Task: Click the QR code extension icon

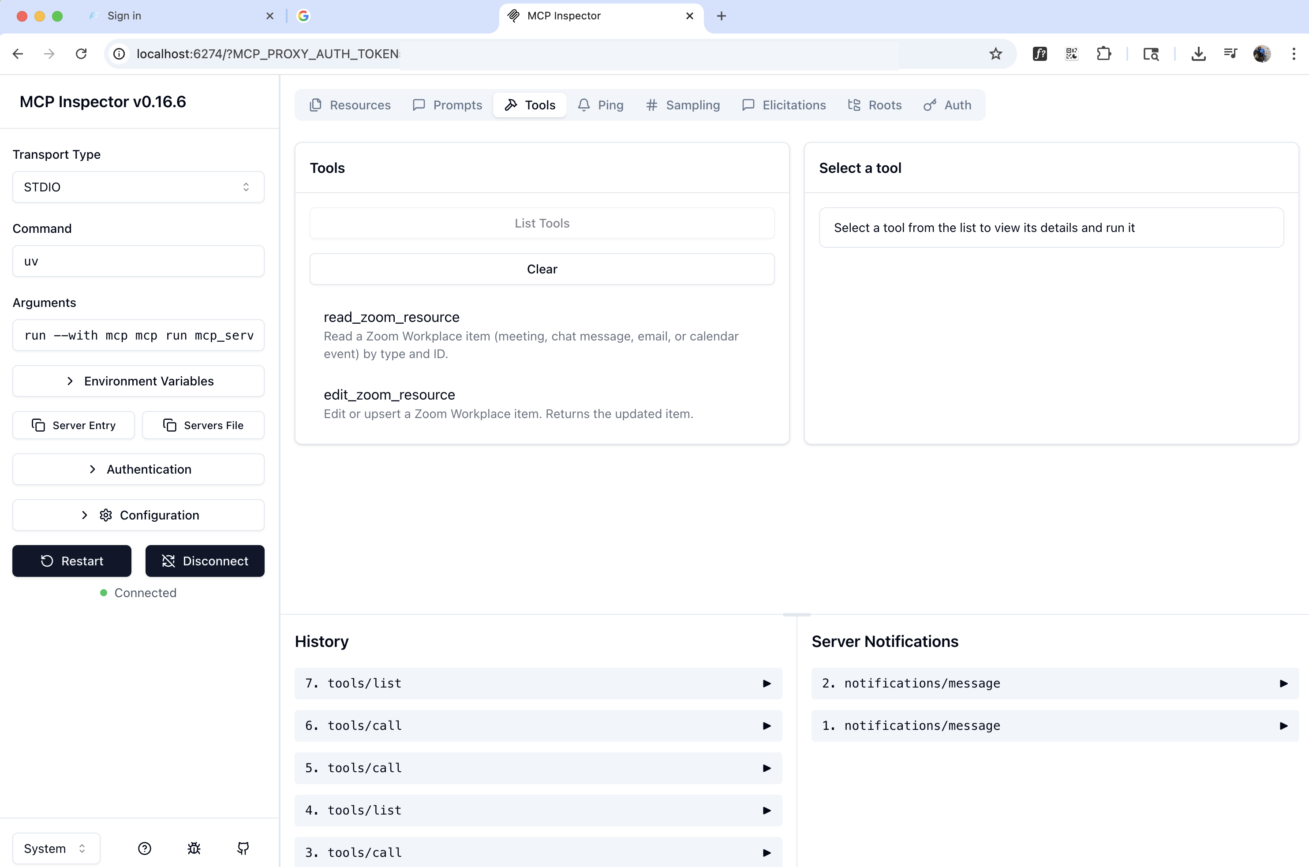Action: (x=1072, y=54)
